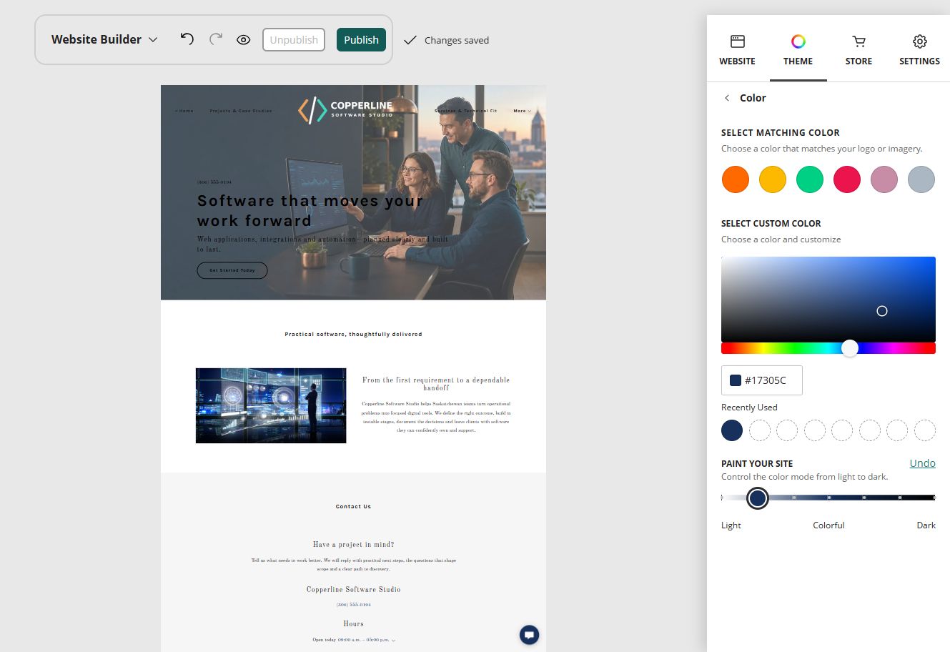Switch to the THEME tab
The width and height of the screenshot is (950, 652).
pos(798,50)
